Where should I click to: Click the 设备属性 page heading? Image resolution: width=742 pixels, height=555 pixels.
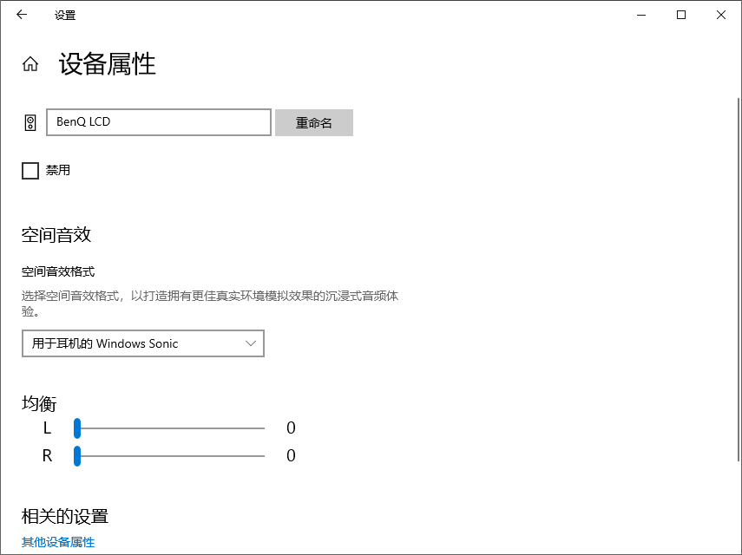pyautogui.click(x=104, y=64)
